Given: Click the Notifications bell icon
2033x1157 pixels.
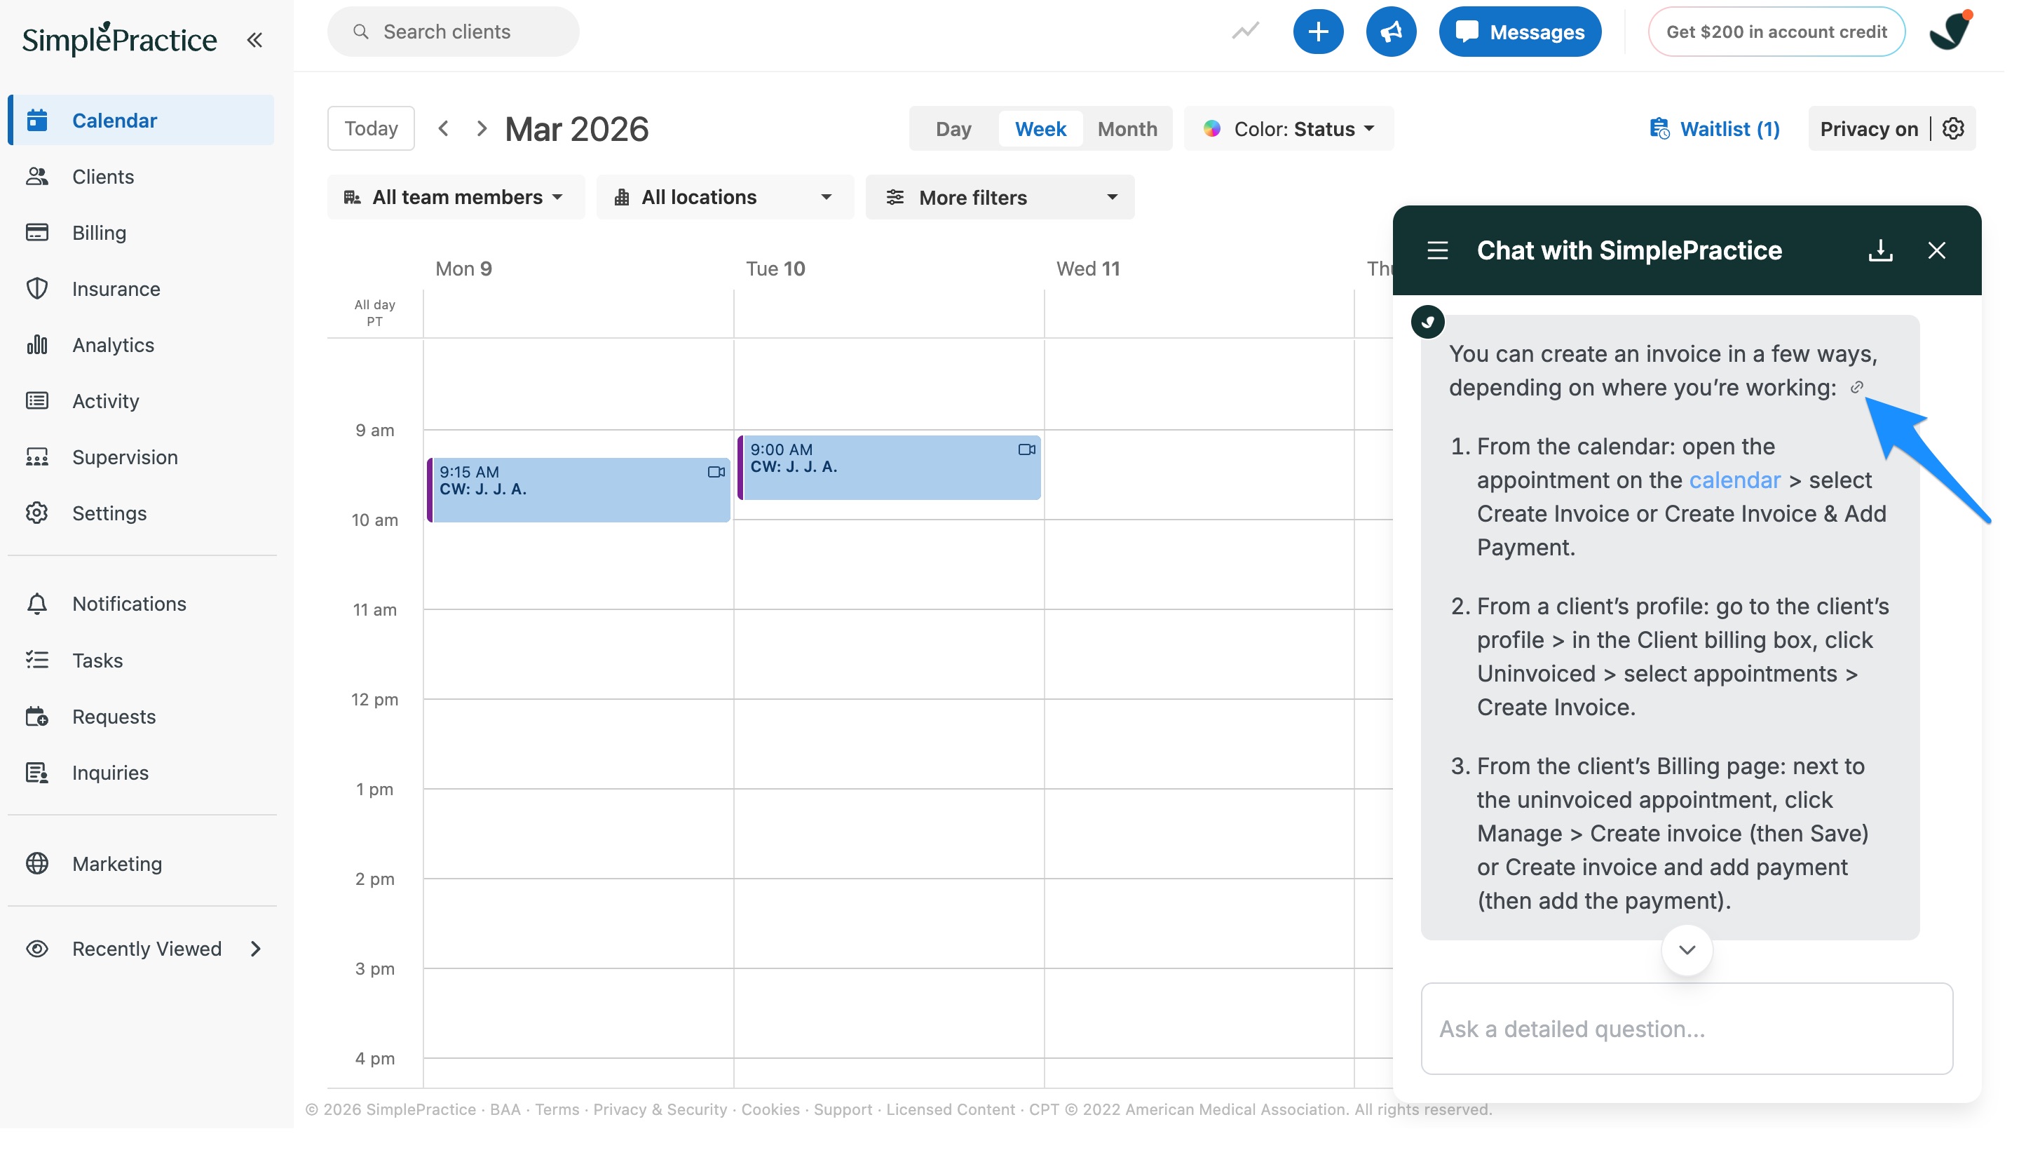Looking at the screenshot, I should coord(37,604).
